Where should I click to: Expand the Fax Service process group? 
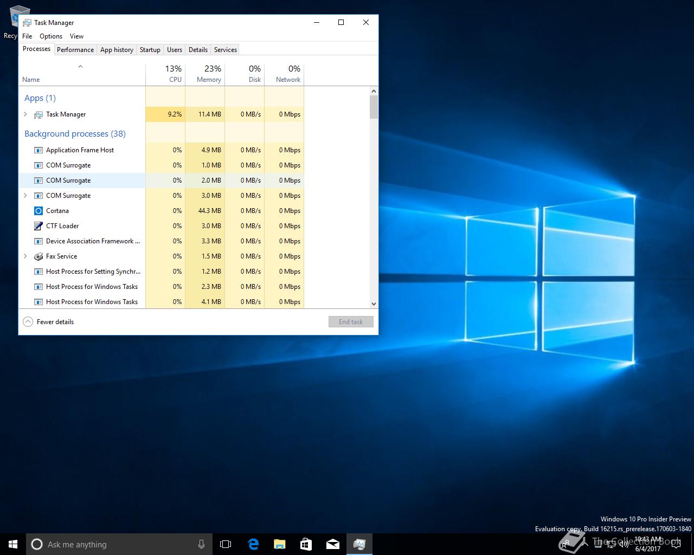25,256
